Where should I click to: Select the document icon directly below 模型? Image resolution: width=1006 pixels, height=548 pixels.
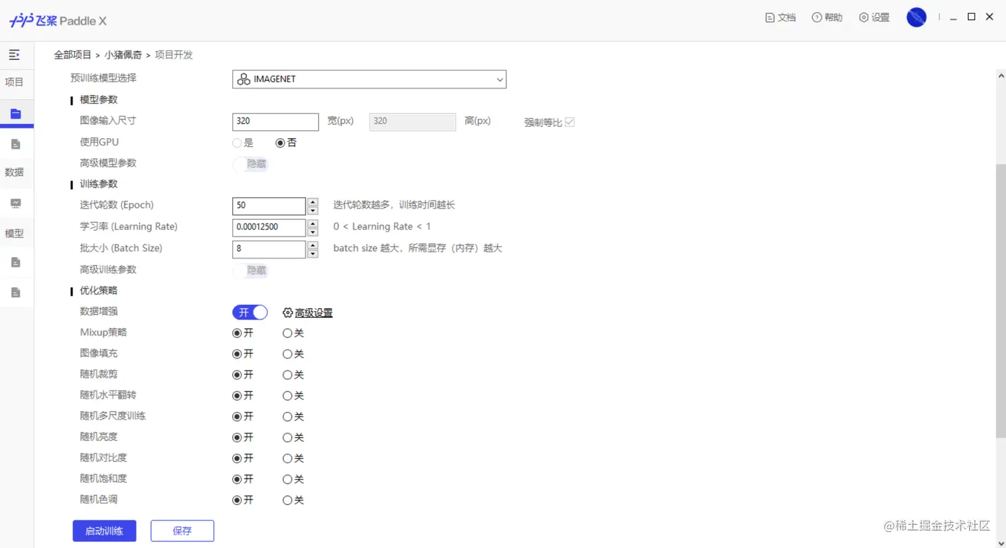click(16, 262)
